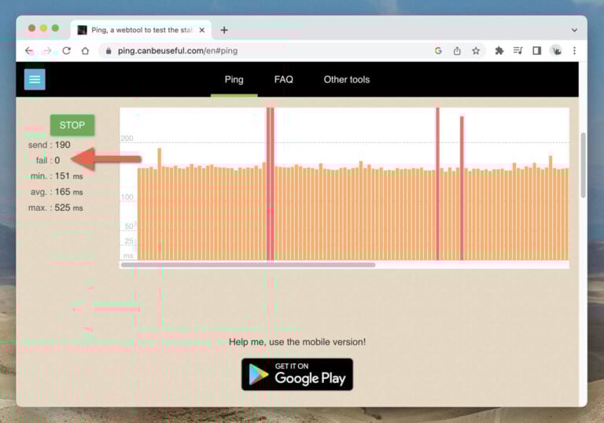Bookmark this page with the star

click(x=476, y=51)
